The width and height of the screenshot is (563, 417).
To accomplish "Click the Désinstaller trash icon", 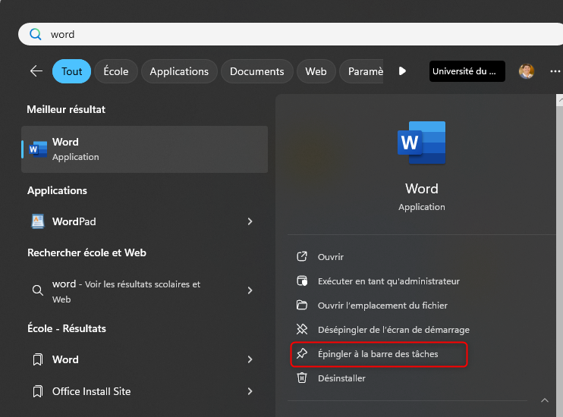I will point(302,378).
